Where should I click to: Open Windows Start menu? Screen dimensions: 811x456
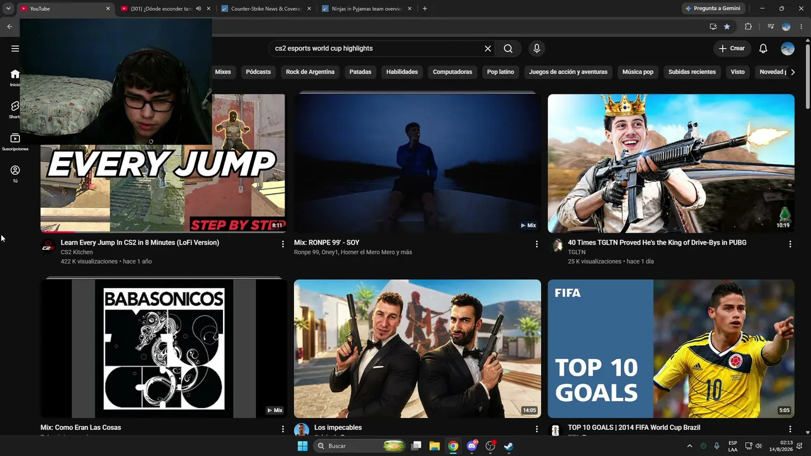click(302, 446)
